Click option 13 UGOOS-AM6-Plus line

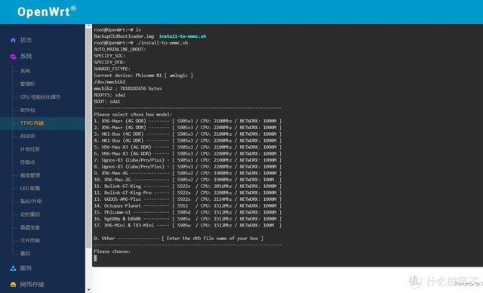click(188, 199)
